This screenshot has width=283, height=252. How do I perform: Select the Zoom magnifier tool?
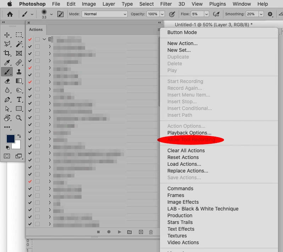coord(19,118)
